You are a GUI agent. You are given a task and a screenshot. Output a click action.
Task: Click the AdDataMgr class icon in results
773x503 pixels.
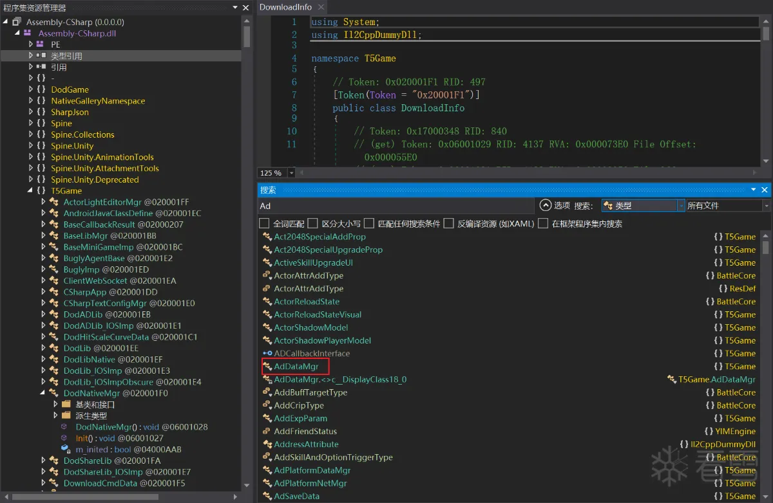click(267, 367)
